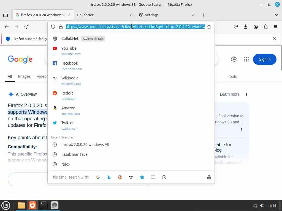The height and width of the screenshot is (211, 282).
Task: Open the Extensions panel
Action: tap(265, 27)
